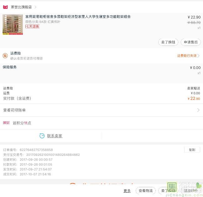Viewport: 203px width, 197px height.
Task: Open the 更多 options at the bottom
Action: coord(127,190)
